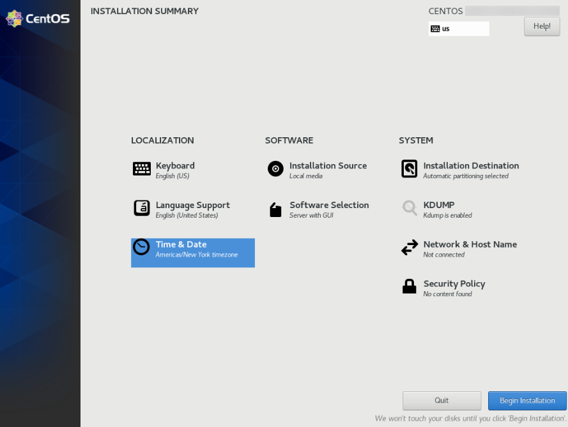This screenshot has height=427, width=568.
Task: Open the Network & Host Name label
Action: tap(470, 244)
